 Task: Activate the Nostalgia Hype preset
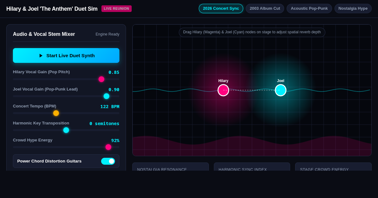(x=353, y=8)
